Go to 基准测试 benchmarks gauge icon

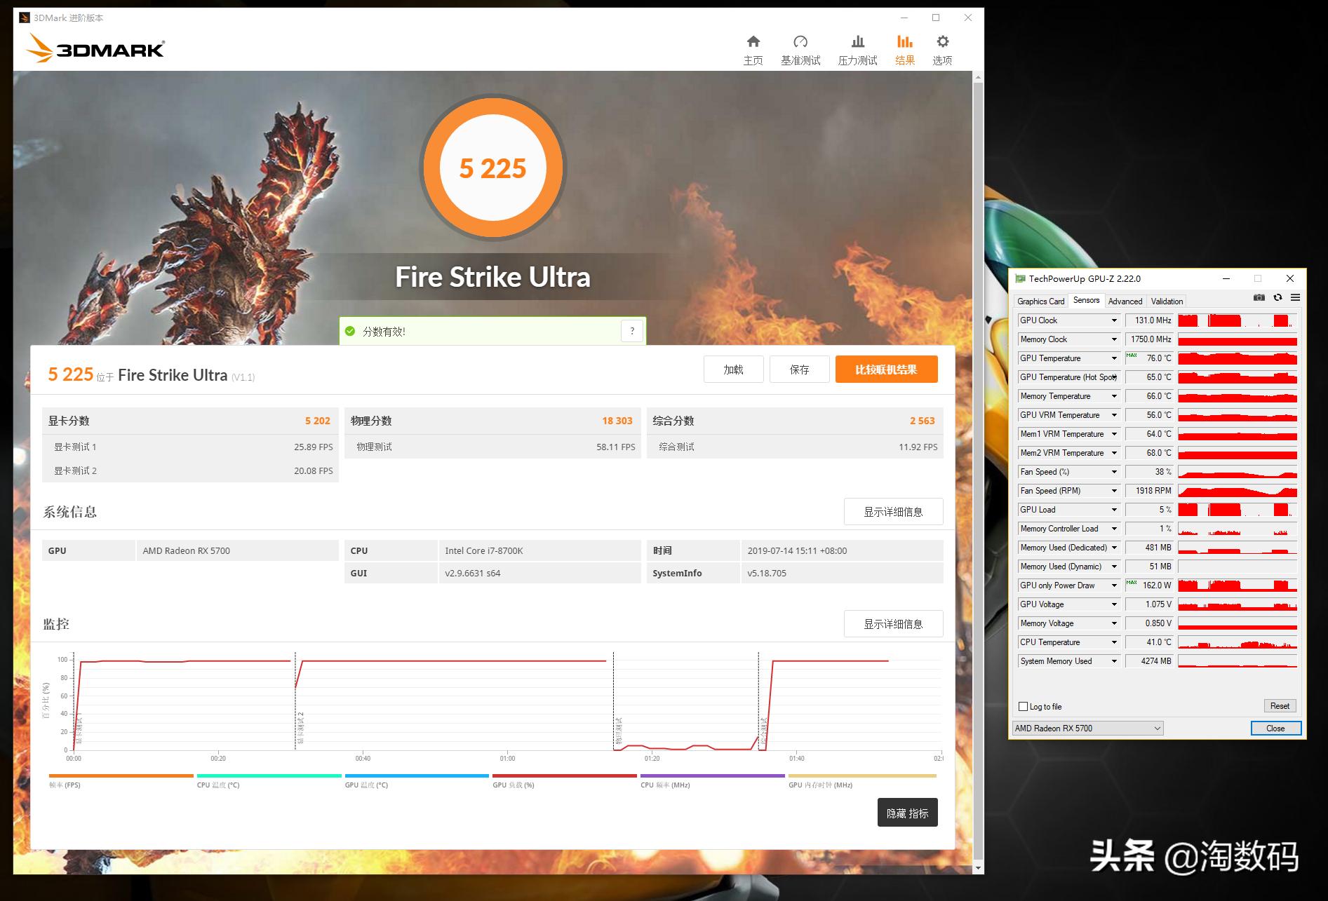pyautogui.click(x=800, y=42)
